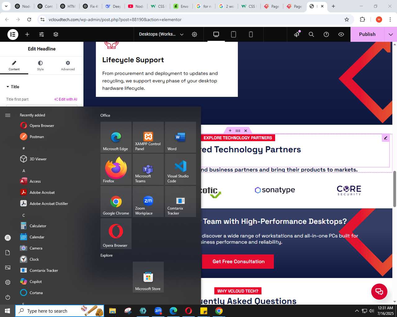Click the Core Security partner logo
Screen dimensions: 397x317
coord(349,190)
